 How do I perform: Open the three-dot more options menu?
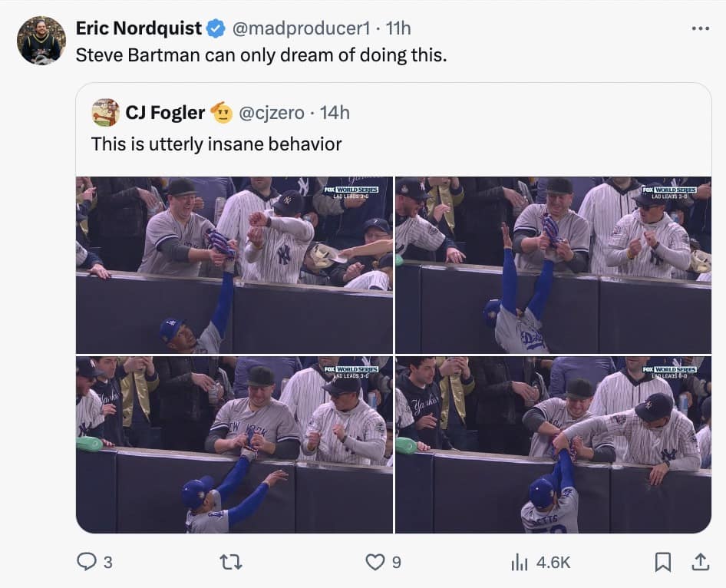coord(700,28)
